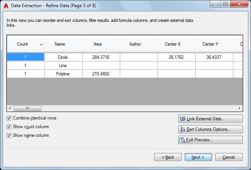Open the Full Preview window
251x170 pixels.
click(210, 140)
